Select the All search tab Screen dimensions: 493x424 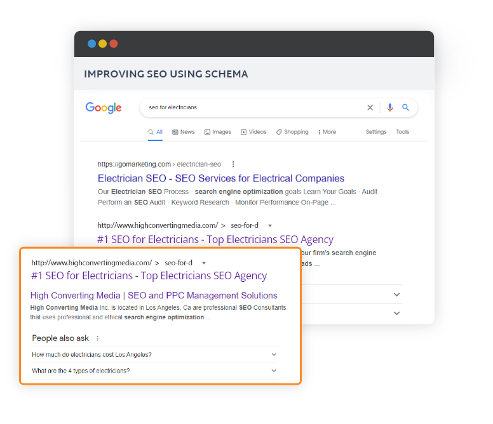155,132
